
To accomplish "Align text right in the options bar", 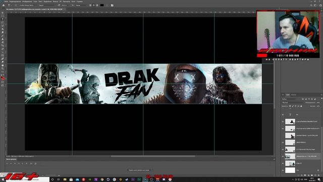I will pyautogui.click(x=97, y=5).
